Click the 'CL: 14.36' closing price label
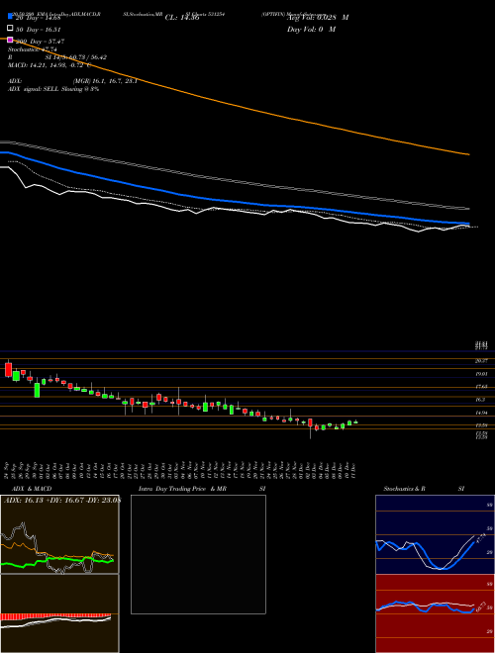 pos(182,18)
